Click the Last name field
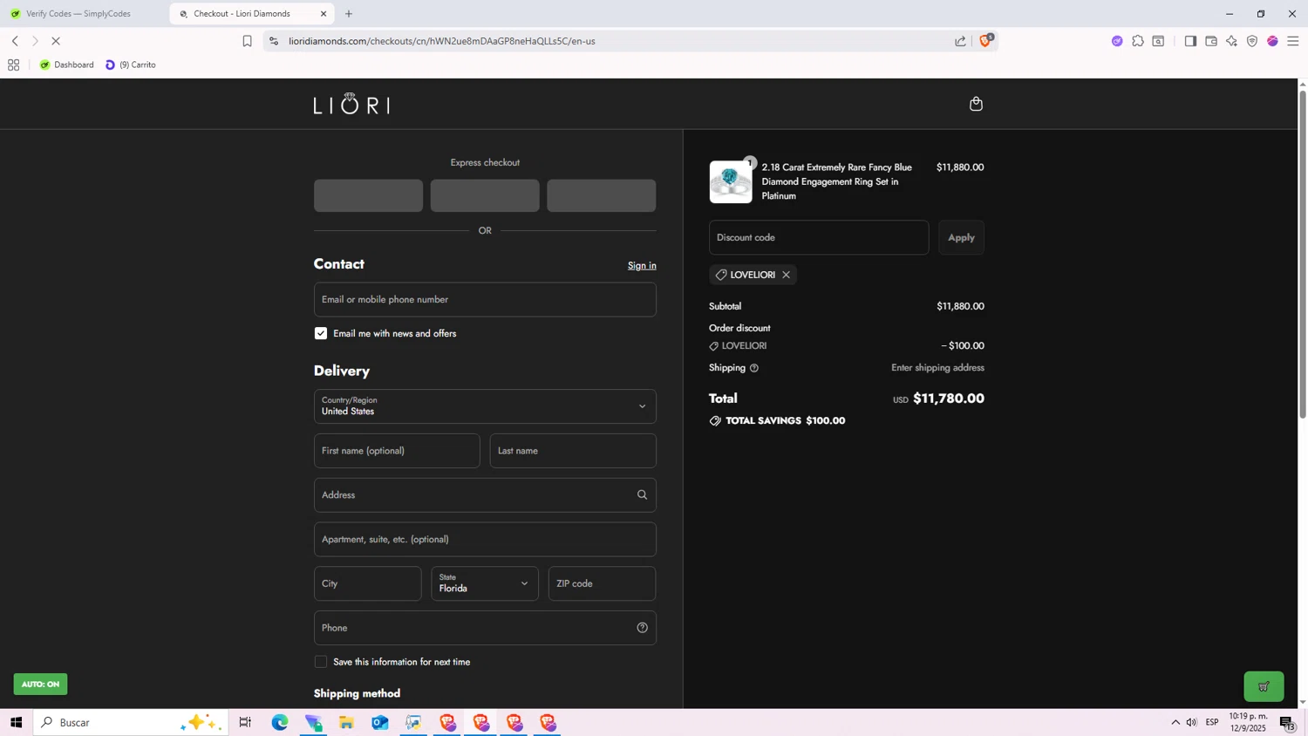Image resolution: width=1308 pixels, height=736 pixels. pyautogui.click(x=573, y=451)
